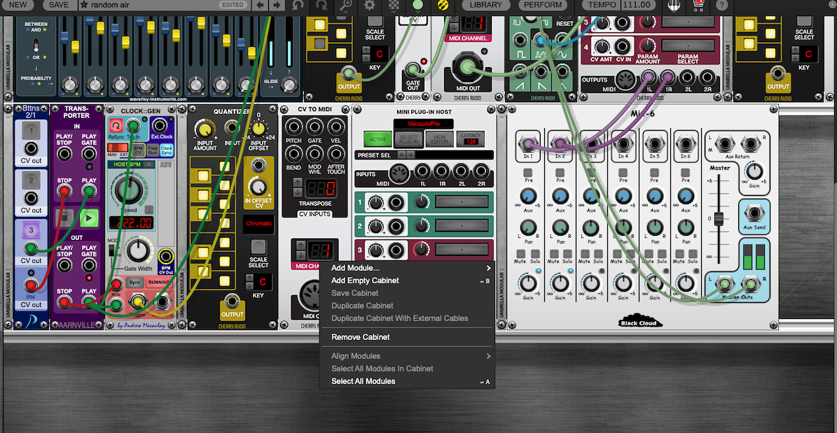
Task: Switch to PERFORM view
Action: click(x=543, y=5)
